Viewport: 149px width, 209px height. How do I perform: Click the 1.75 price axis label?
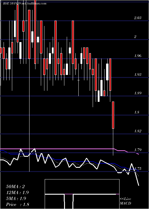[x=138, y=169]
